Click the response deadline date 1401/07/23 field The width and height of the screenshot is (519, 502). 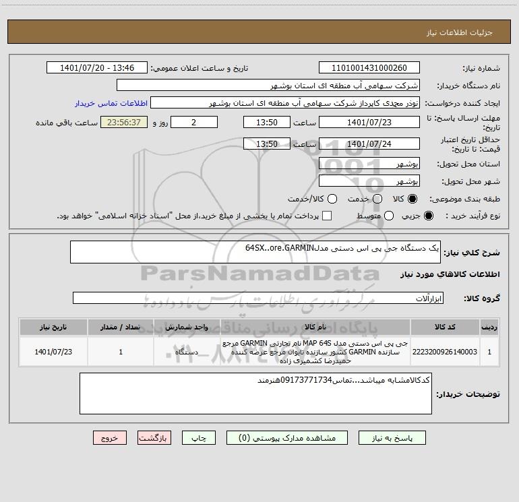coord(369,122)
